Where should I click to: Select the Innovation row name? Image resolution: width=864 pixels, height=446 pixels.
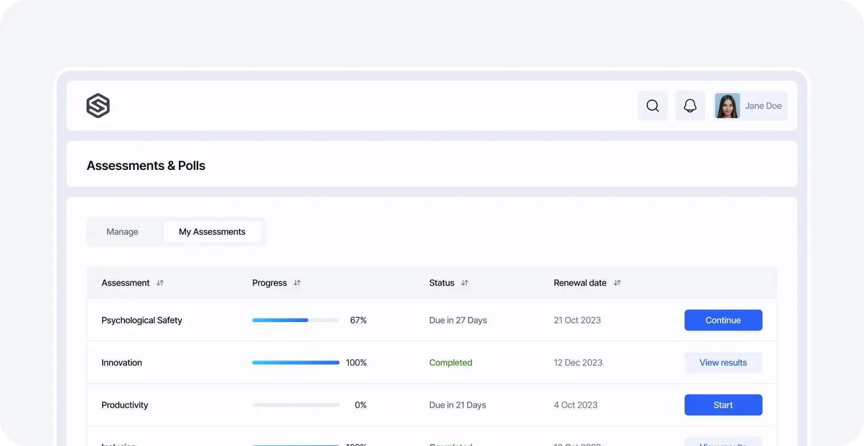pos(122,363)
